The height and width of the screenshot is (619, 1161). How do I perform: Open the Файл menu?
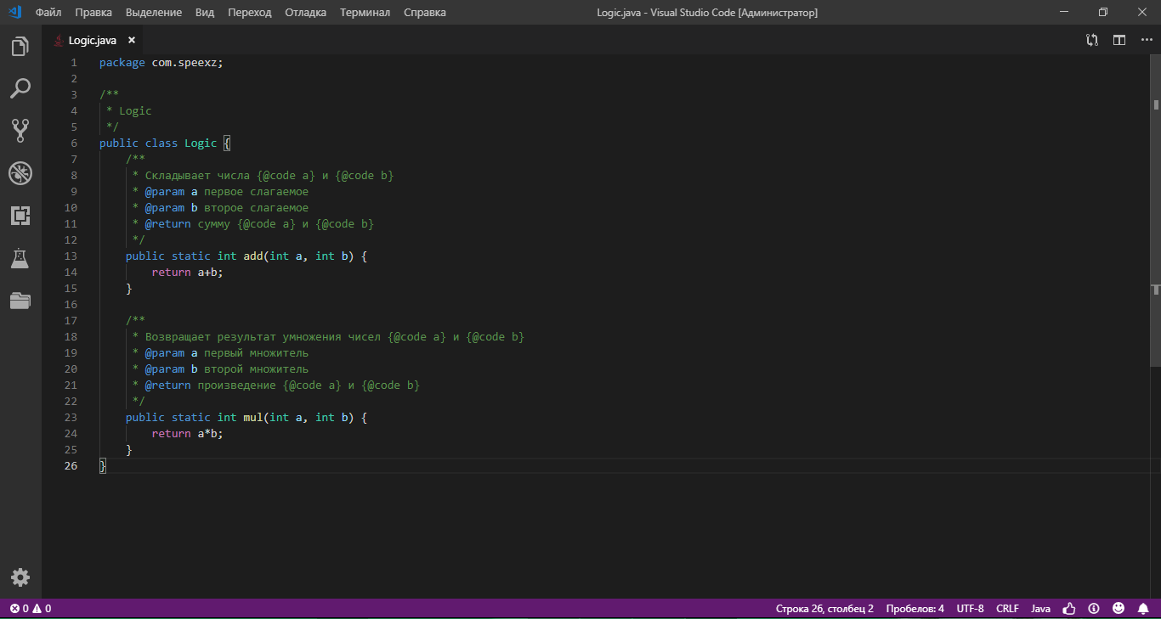(48, 12)
